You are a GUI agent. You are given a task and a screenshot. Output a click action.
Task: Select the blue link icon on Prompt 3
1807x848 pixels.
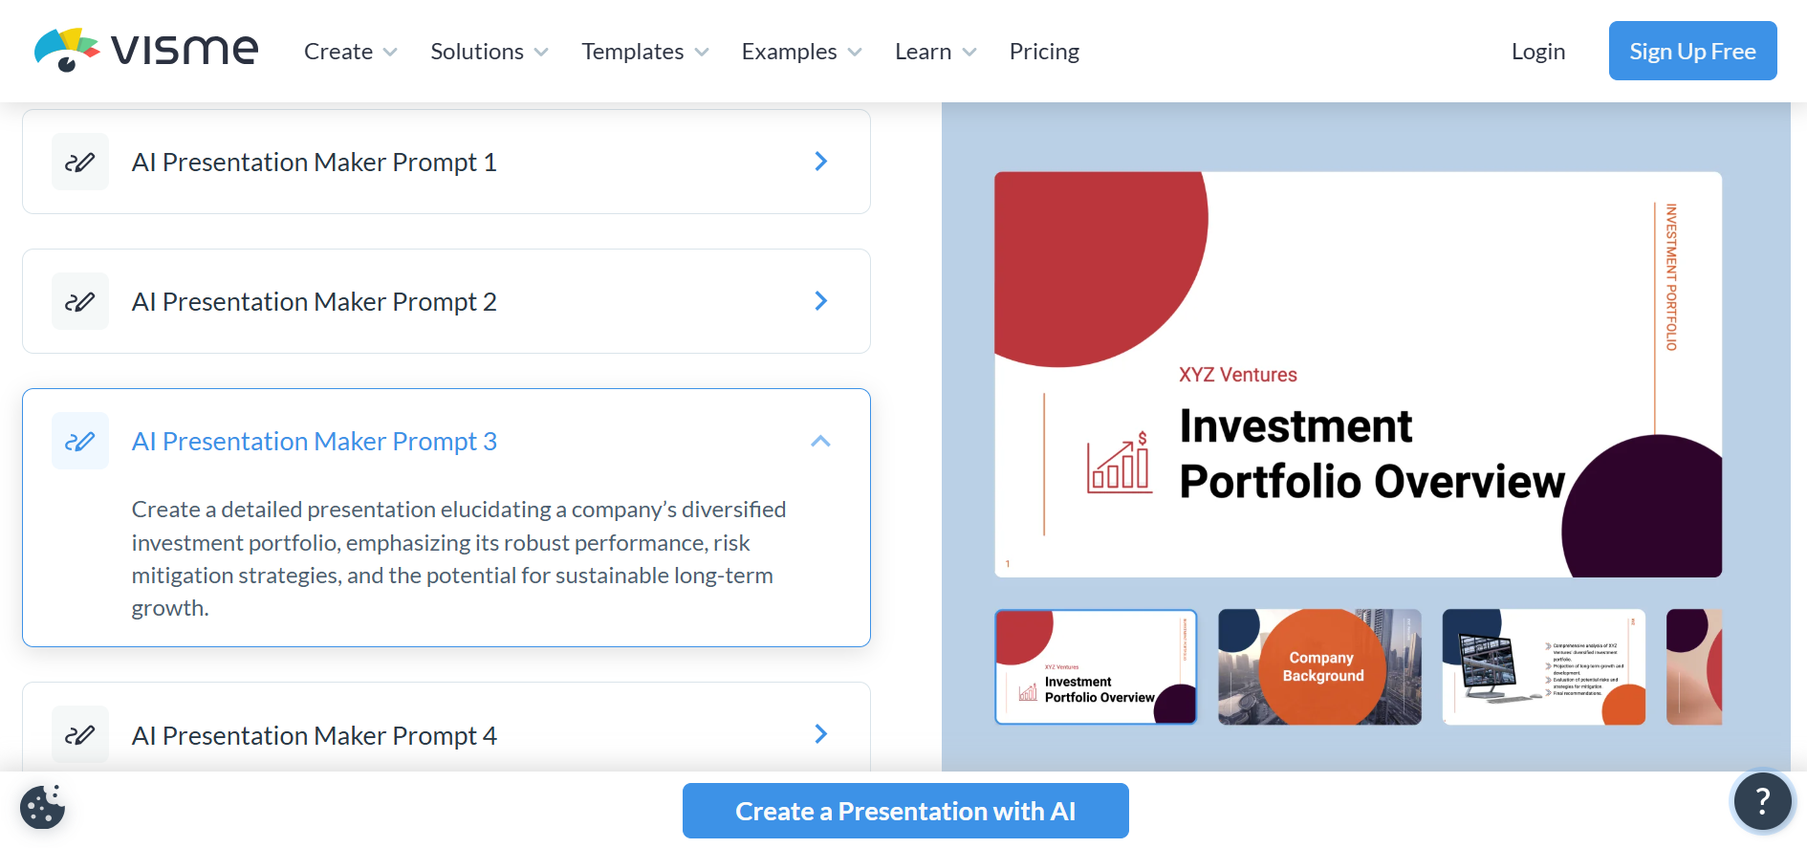80,441
